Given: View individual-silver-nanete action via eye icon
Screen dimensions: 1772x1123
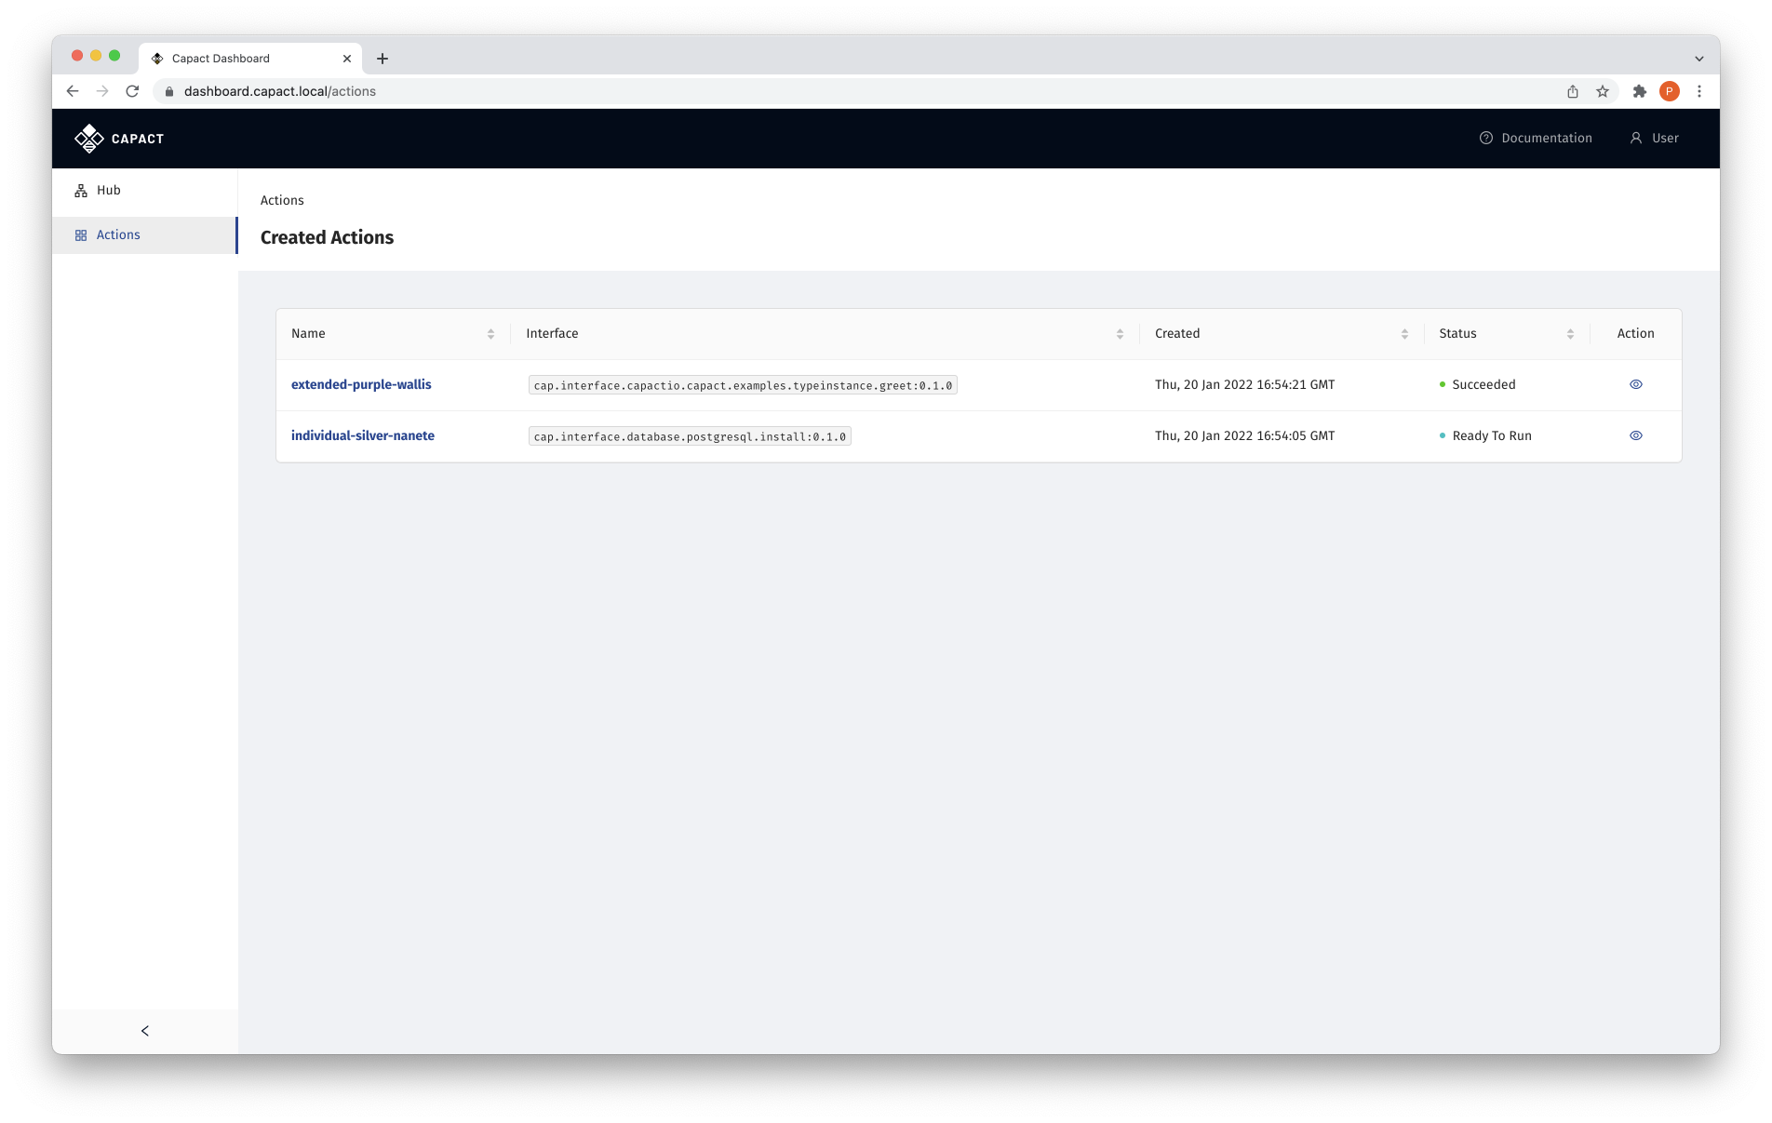Looking at the screenshot, I should [1635, 435].
